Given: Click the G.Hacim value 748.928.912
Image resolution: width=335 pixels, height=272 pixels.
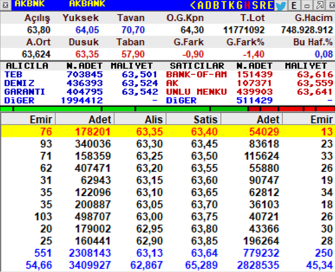Looking at the screenshot, I should click(307, 30).
